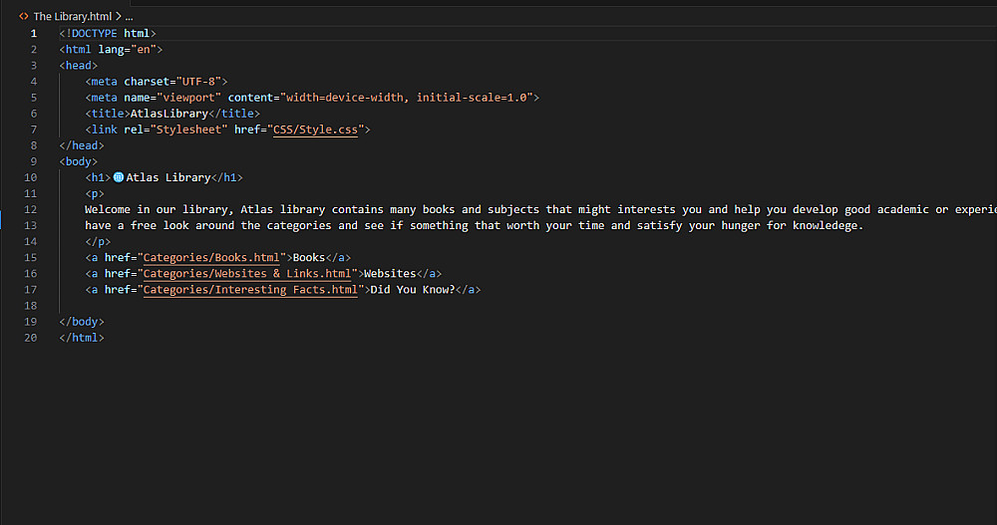This screenshot has width=997, height=525.
Task: Click the line number 18 of the empty line
Action: 31,305
